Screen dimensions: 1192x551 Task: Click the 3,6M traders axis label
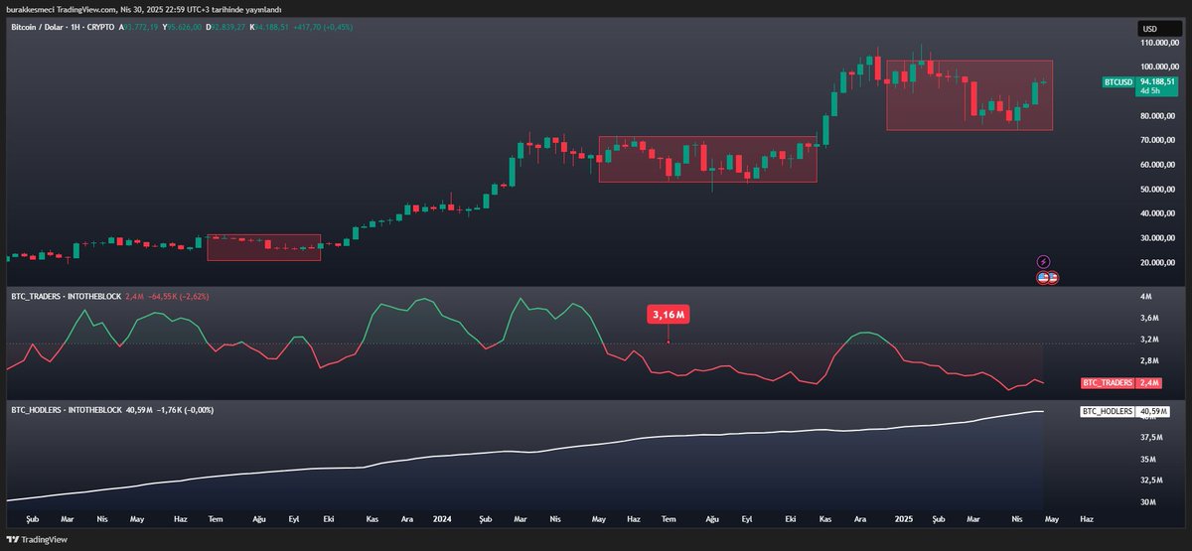[1148, 318]
